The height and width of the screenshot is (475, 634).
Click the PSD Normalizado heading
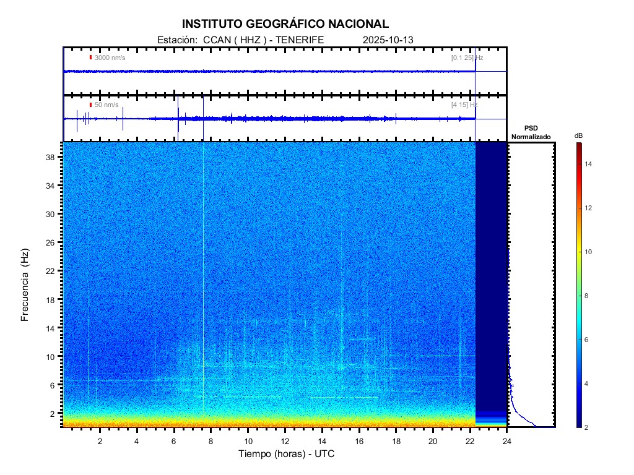tap(531, 132)
